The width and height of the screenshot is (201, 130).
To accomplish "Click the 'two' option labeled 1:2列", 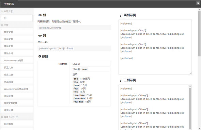I will (76, 82).
